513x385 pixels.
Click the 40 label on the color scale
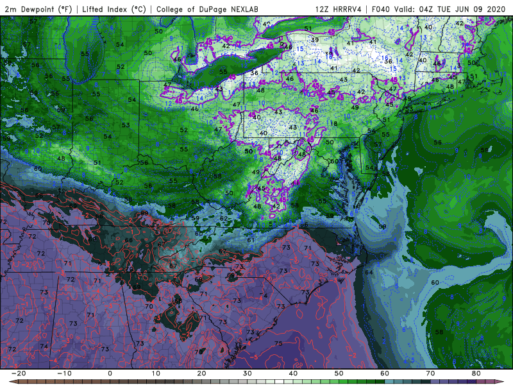point(293,373)
